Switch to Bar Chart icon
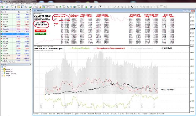The width and height of the screenshot is (196, 116). pyautogui.click(x=57, y=7)
